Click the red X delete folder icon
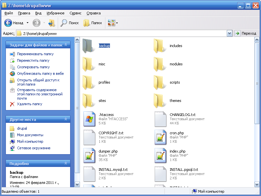The width and height of the screenshot is (261, 196). 12,104
